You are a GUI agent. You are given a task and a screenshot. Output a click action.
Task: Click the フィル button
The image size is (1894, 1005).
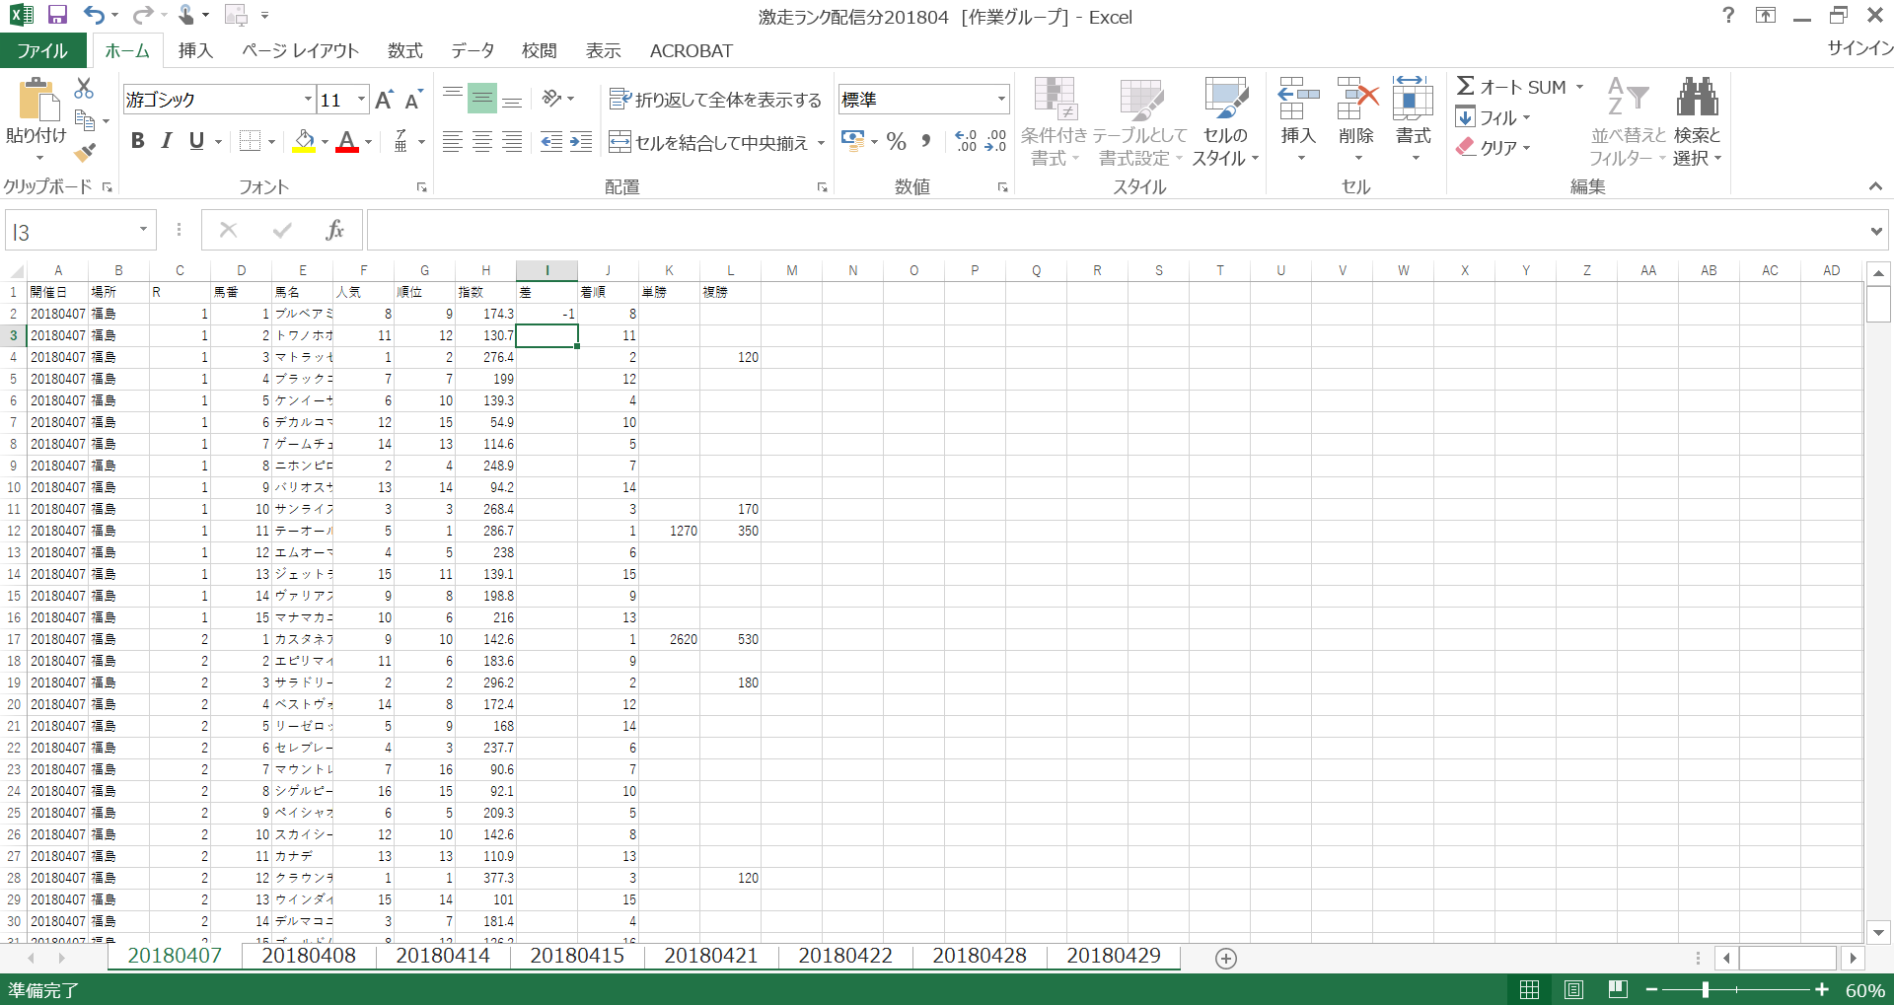point(1493,117)
